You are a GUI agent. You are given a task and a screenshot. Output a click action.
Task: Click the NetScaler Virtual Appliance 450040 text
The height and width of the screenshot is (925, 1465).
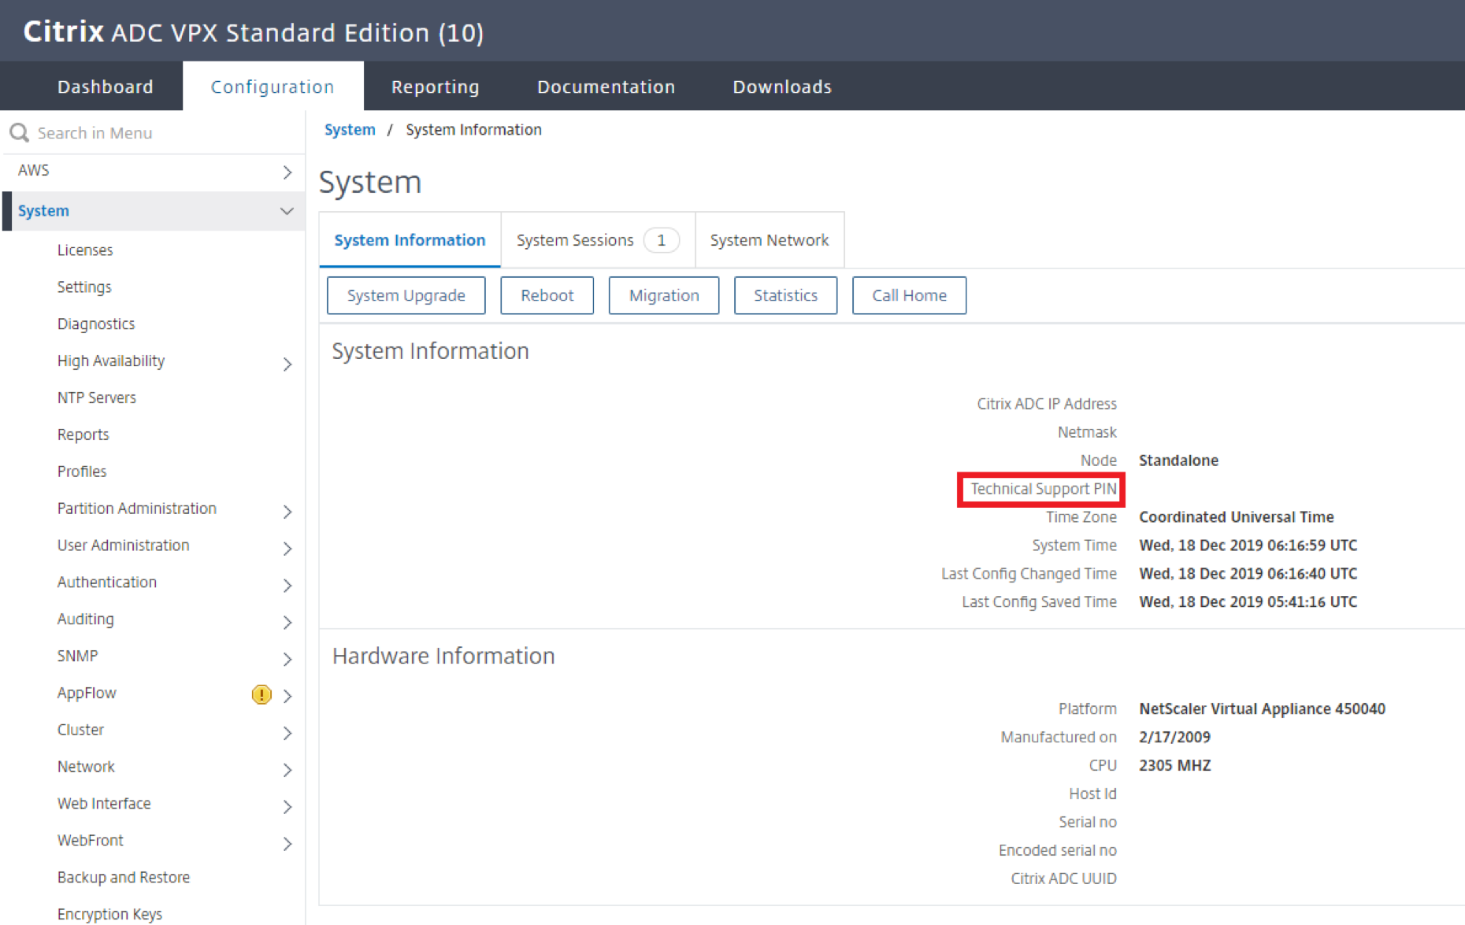click(x=1262, y=709)
